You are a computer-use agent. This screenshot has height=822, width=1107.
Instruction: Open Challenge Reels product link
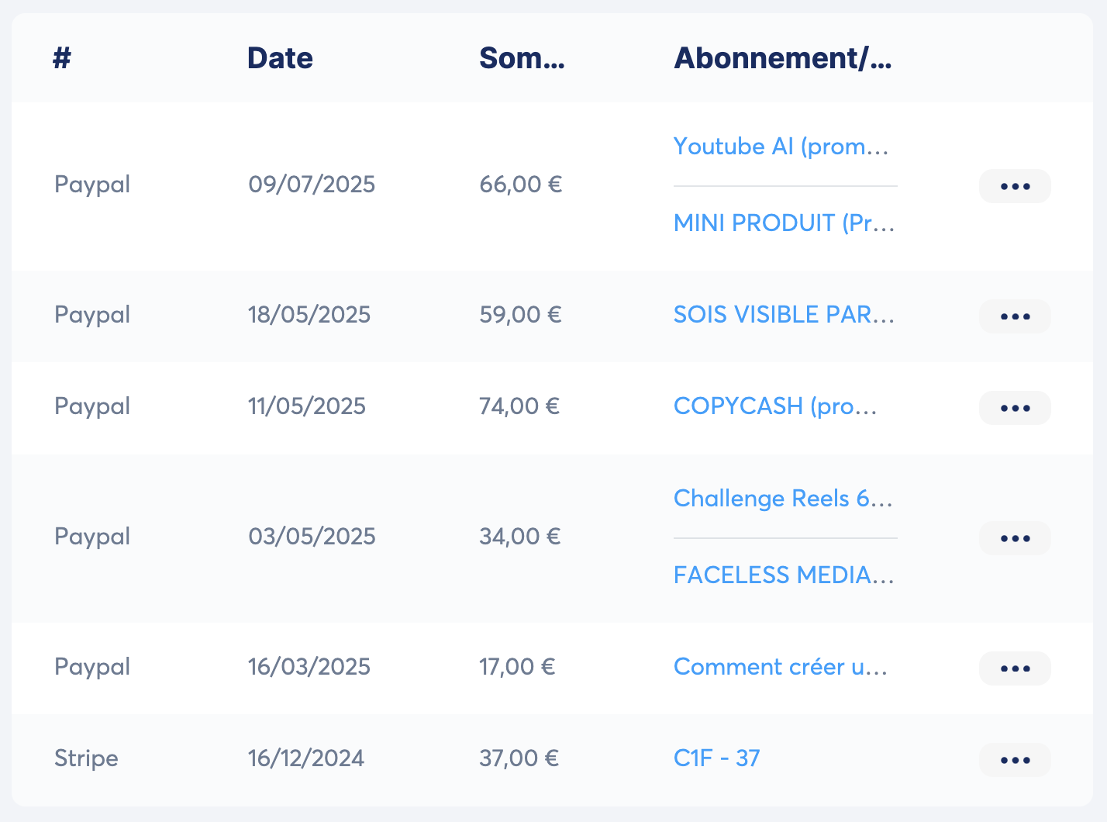782,499
